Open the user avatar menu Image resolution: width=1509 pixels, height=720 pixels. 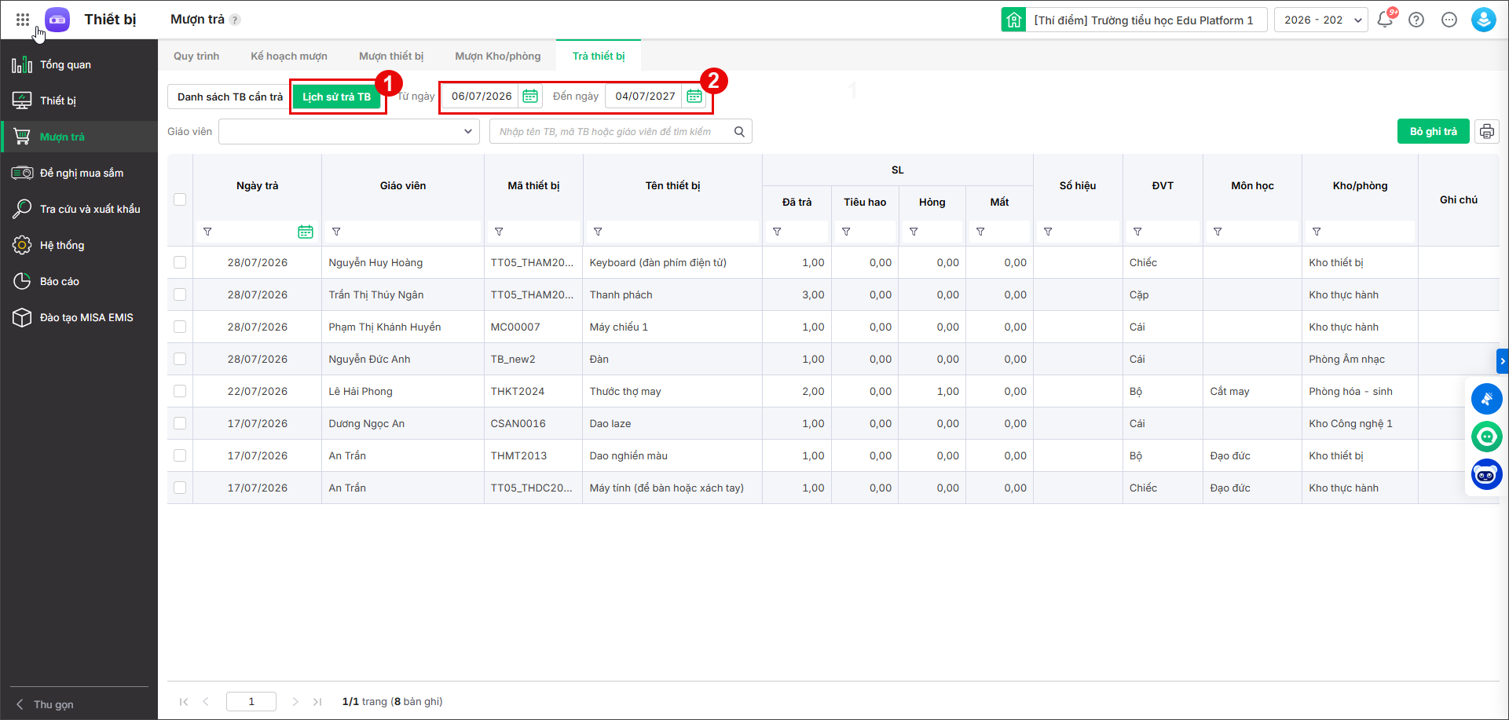coord(1484,20)
